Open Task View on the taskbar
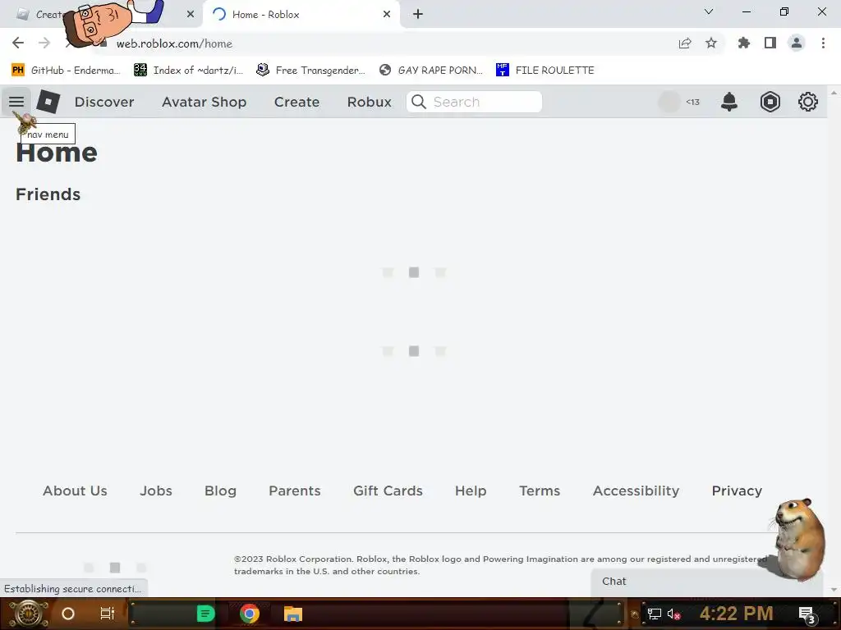The image size is (841, 630). [108, 614]
